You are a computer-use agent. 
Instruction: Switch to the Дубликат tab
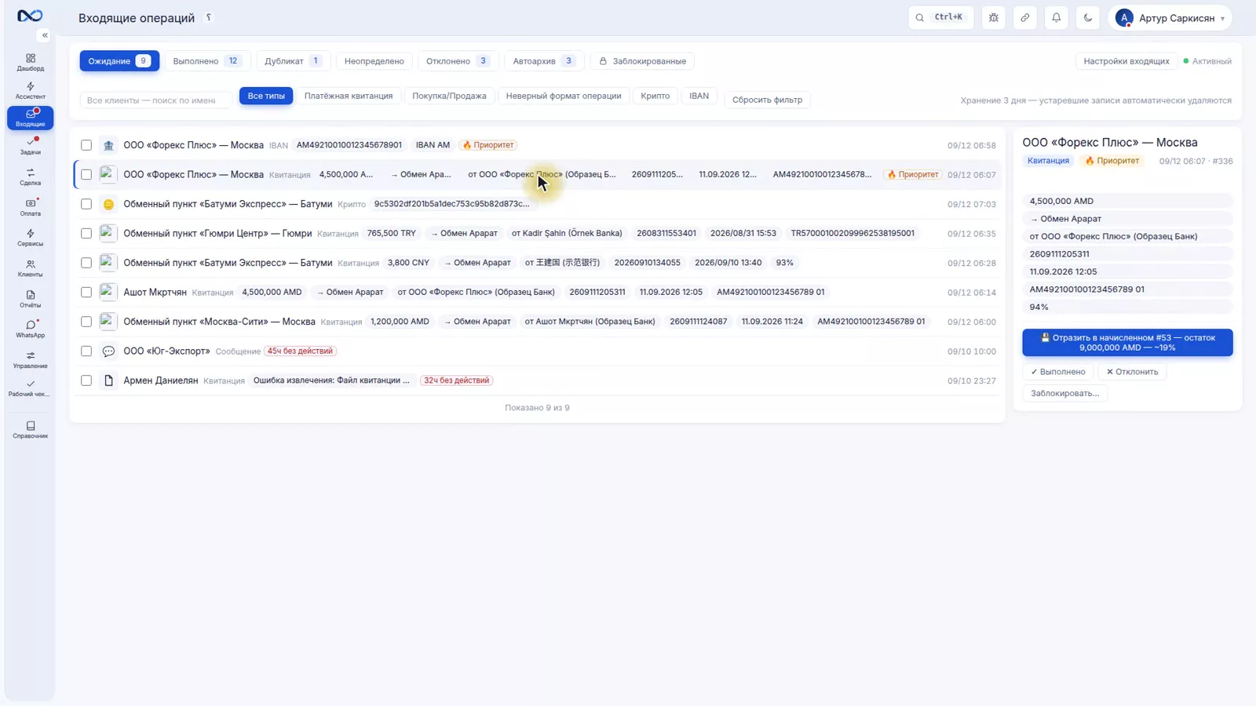292,61
